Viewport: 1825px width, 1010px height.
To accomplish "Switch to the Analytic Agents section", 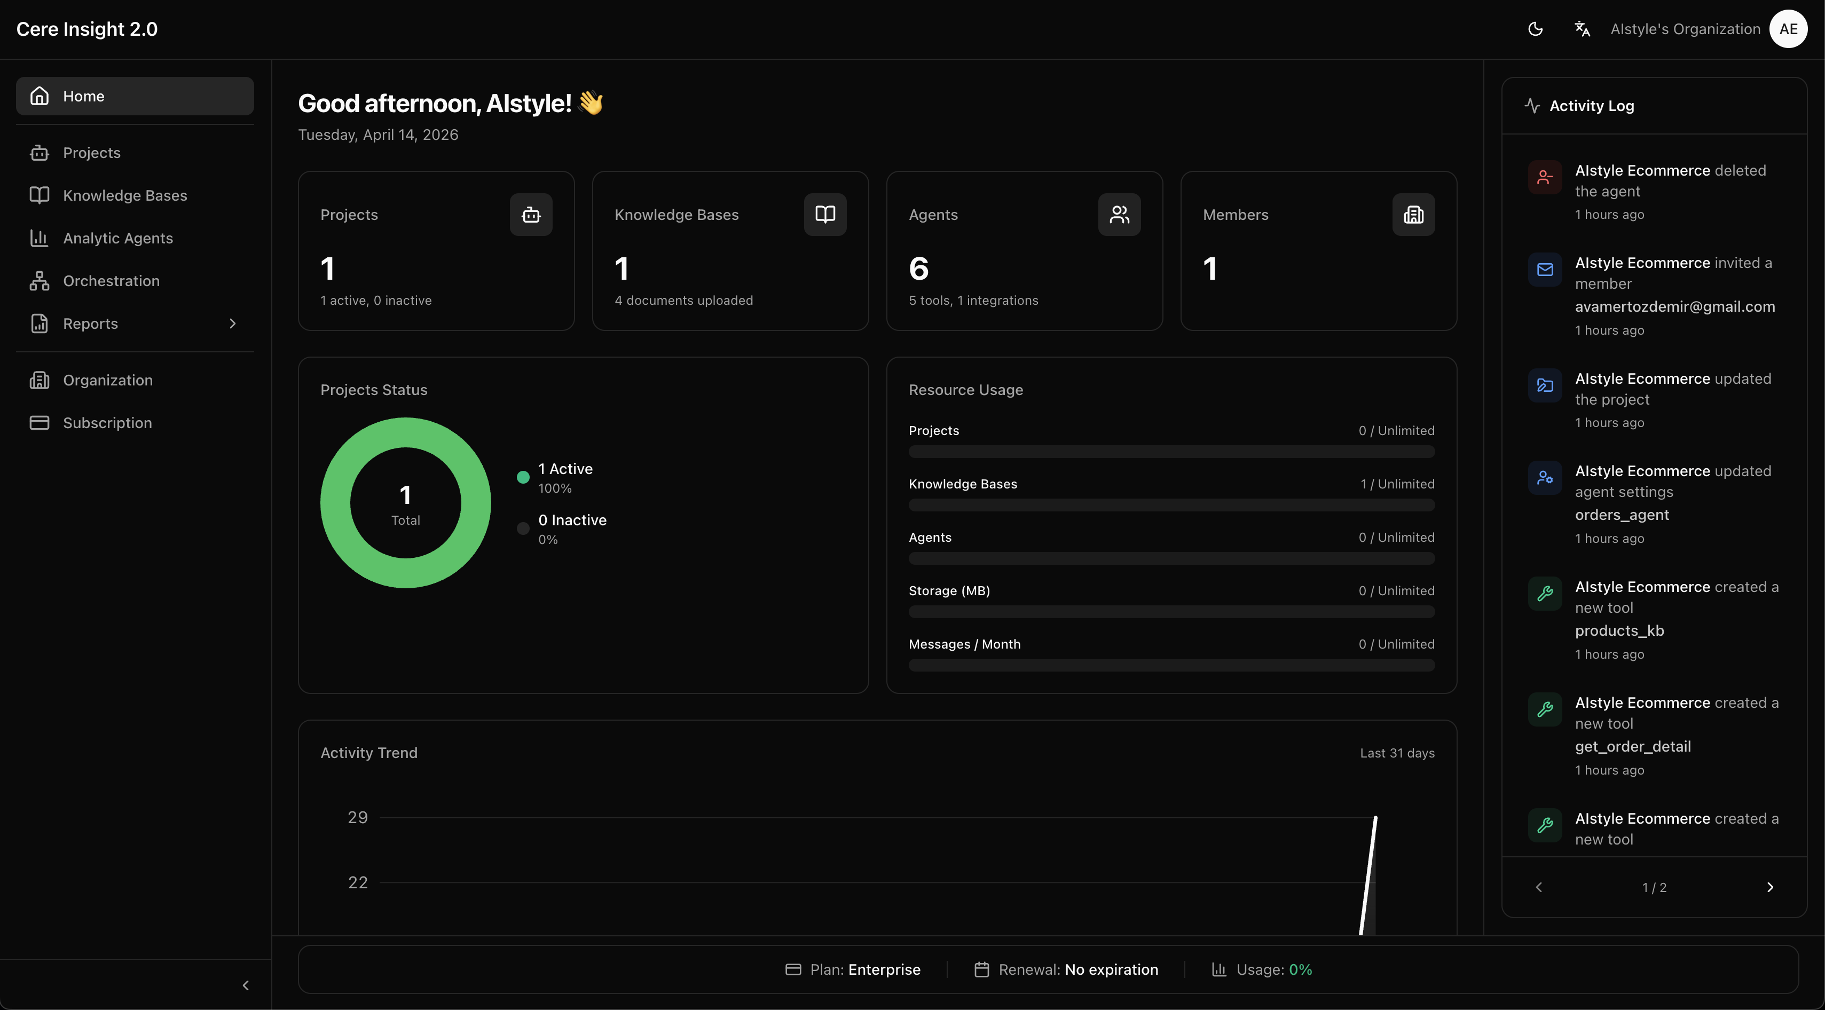I will coord(117,238).
